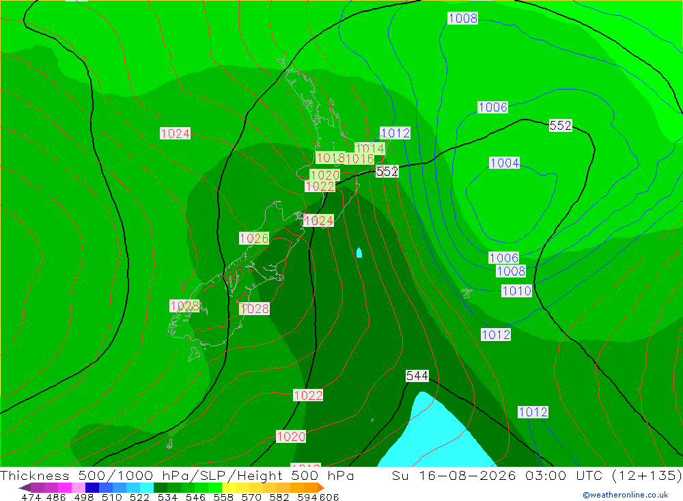Select the 582 legend value
The image size is (683, 501).
click(279, 498)
